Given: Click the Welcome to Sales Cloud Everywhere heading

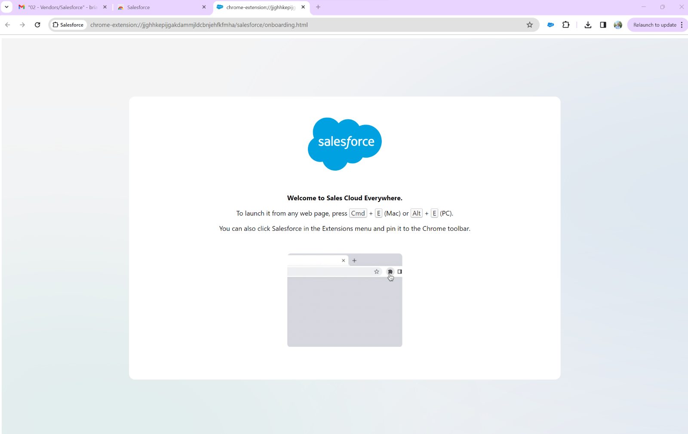Looking at the screenshot, I should (345, 198).
